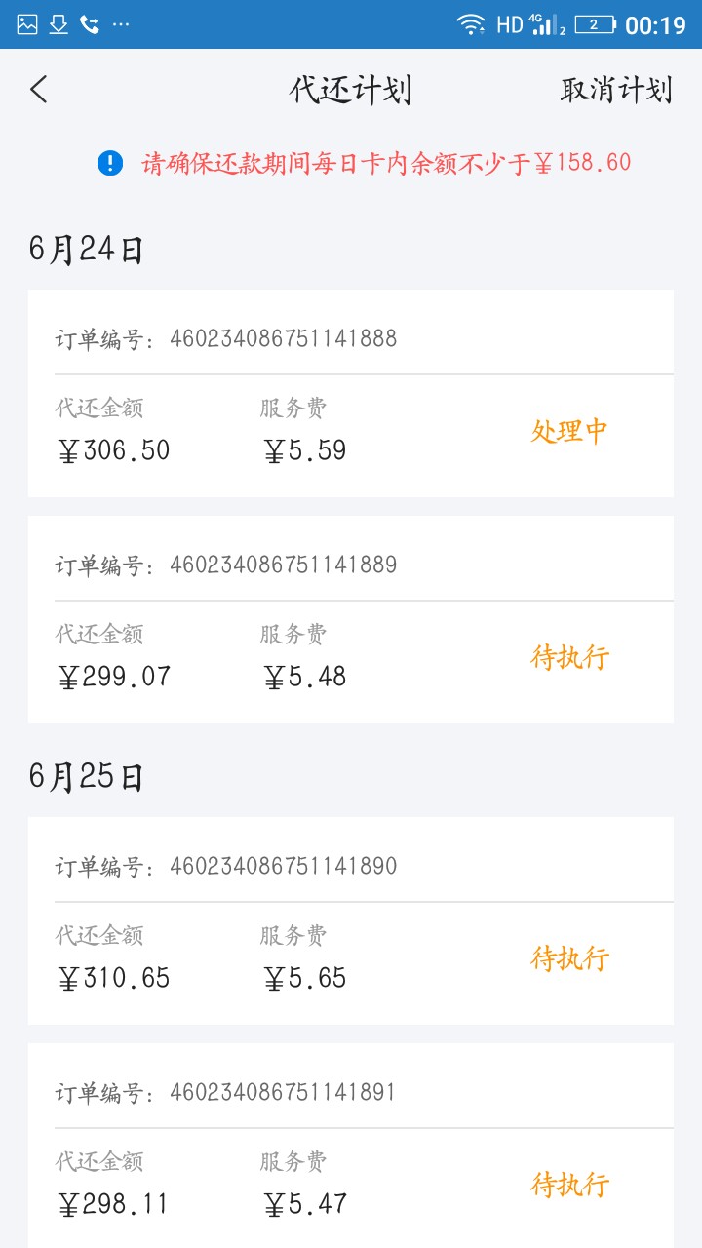Tap the 处理中 status of the first order
The image size is (702, 1248).
(x=569, y=431)
